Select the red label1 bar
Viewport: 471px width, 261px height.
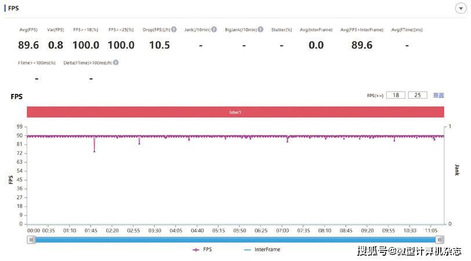pos(235,112)
